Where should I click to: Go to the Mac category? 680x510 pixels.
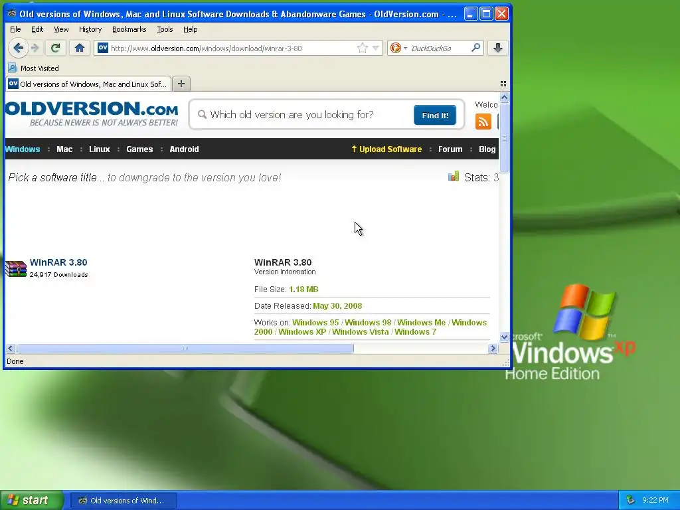click(64, 149)
